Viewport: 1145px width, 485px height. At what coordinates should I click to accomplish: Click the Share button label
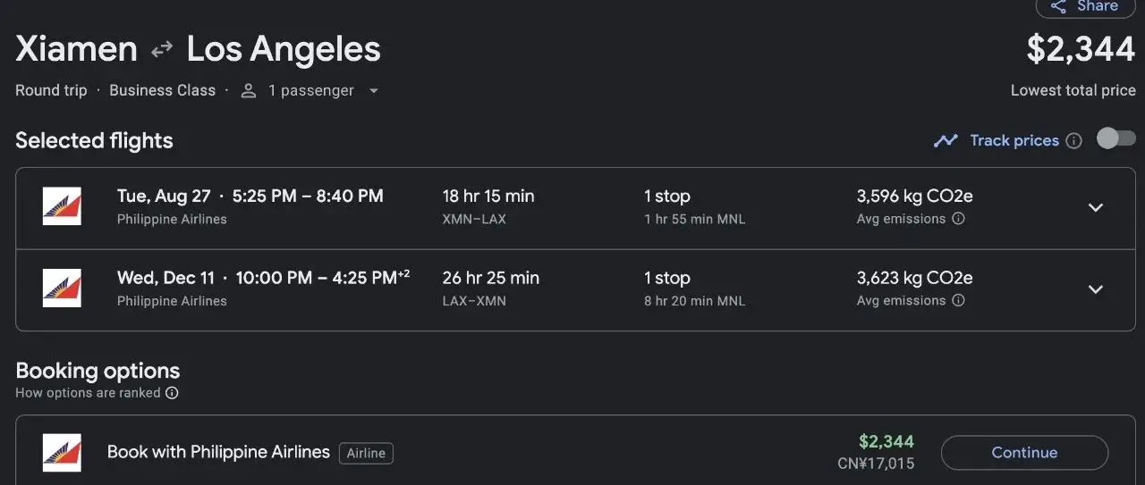pos(1098,6)
